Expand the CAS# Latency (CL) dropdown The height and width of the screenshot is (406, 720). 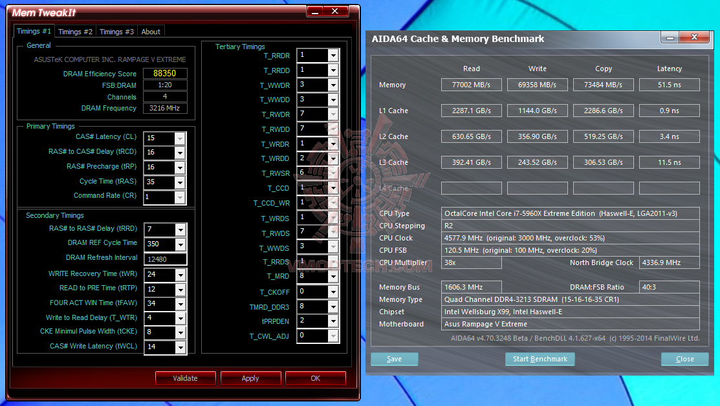(x=180, y=138)
